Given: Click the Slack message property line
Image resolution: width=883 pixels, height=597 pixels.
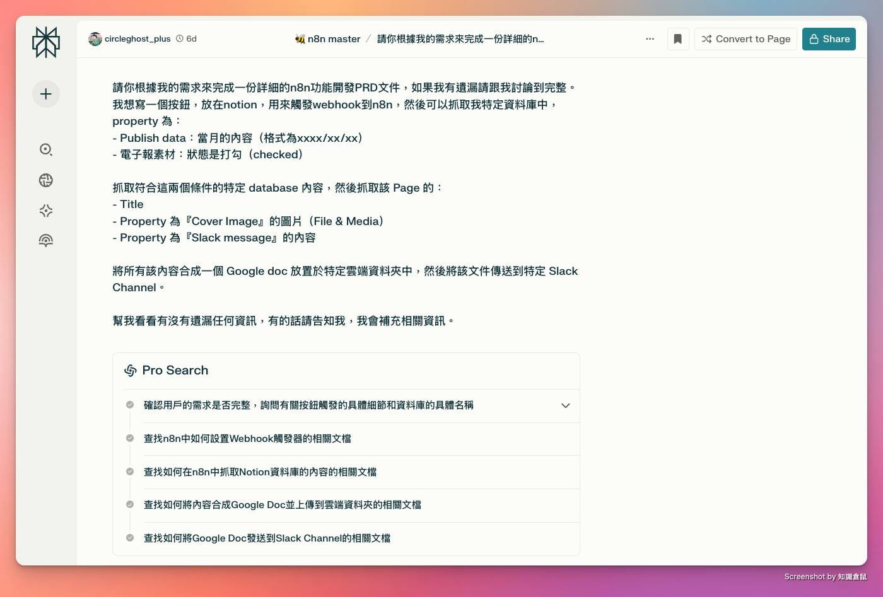Looking at the screenshot, I should click(x=214, y=238).
